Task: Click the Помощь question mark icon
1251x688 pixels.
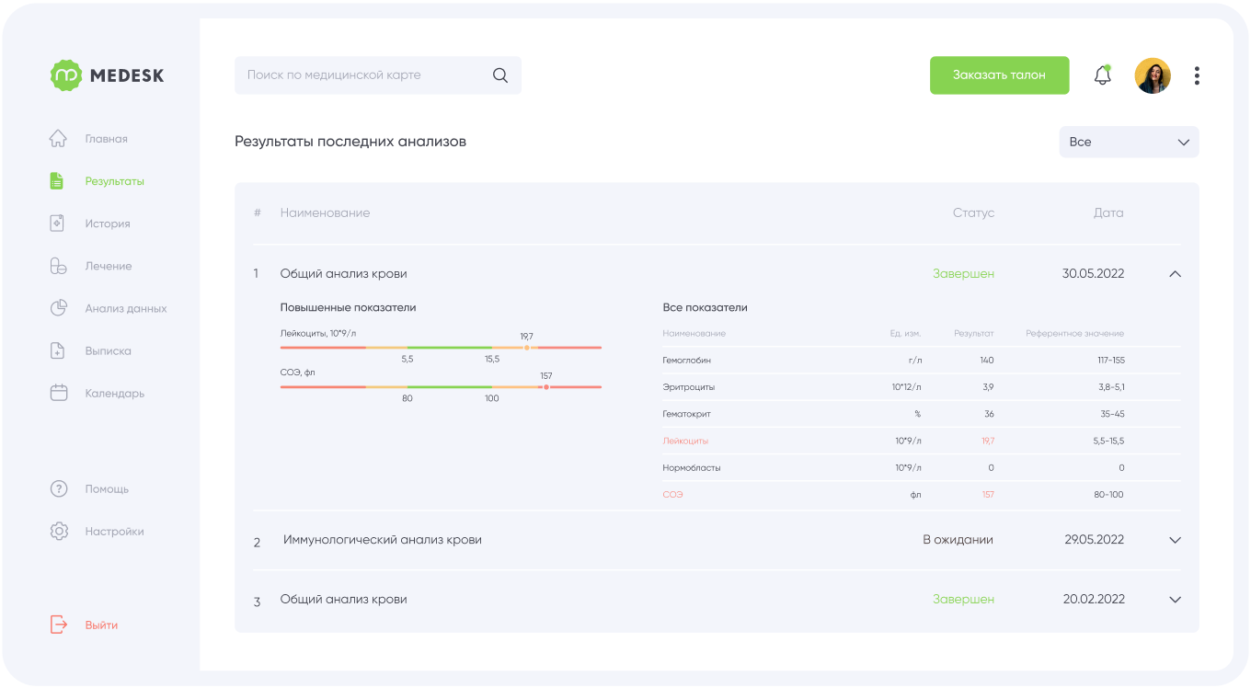Action: point(59,488)
